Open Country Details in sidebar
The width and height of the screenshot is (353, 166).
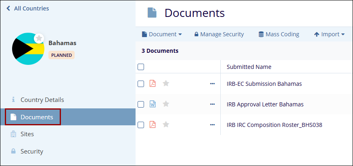coord(42,100)
